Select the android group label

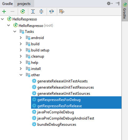[37, 38]
